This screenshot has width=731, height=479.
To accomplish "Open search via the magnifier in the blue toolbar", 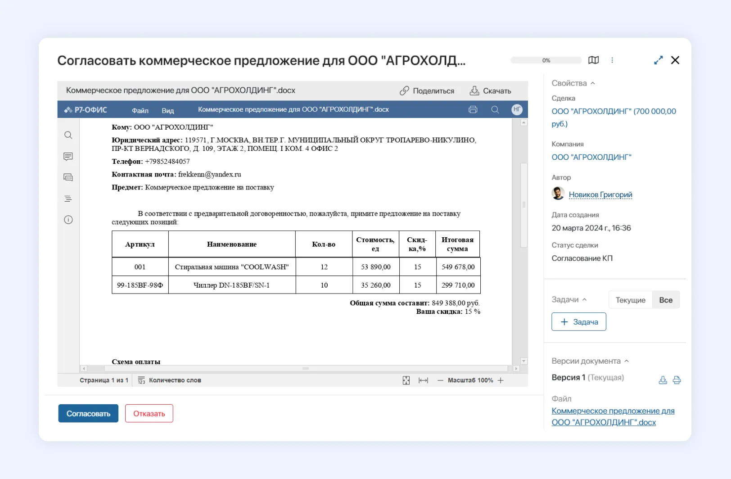I will 495,109.
